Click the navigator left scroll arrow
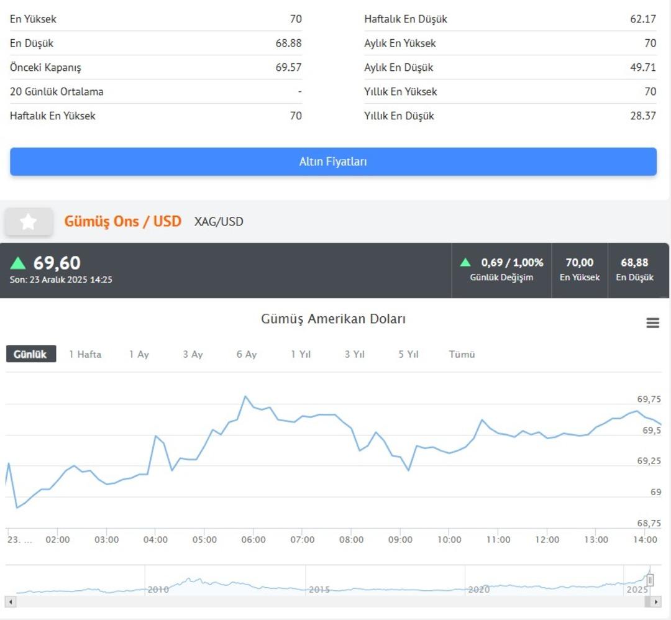 tap(9, 601)
